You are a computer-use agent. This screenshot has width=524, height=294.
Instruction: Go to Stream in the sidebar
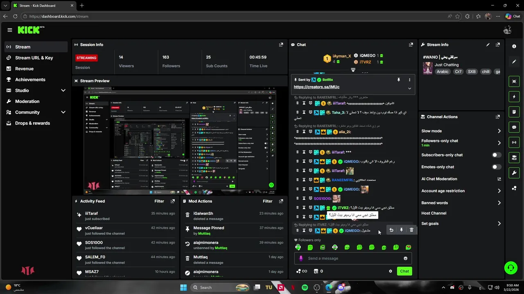pyautogui.click(x=36, y=47)
